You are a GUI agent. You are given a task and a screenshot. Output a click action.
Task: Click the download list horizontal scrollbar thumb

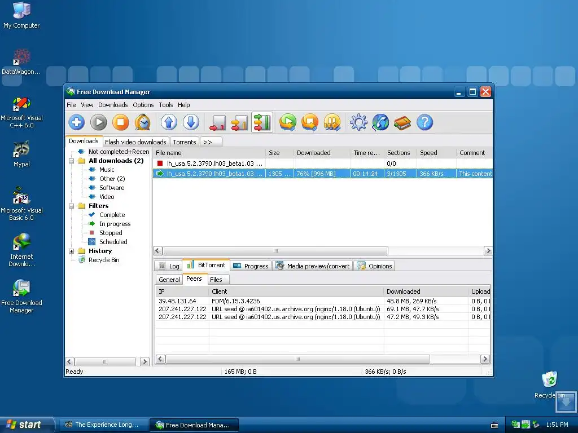pos(275,251)
